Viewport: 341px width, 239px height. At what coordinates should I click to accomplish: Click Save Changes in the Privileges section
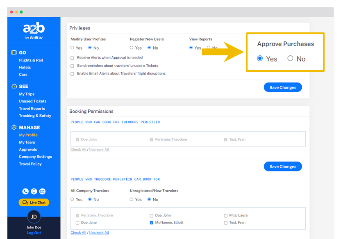point(283,87)
